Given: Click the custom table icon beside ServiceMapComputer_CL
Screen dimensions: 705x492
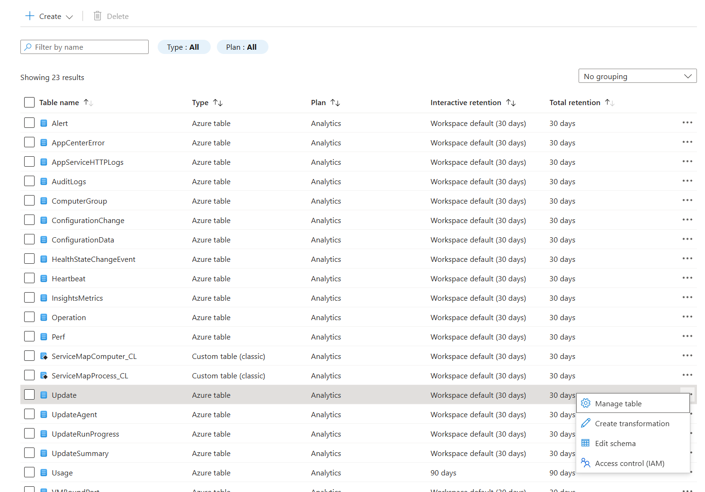Looking at the screenshot, I should point(44,356).
